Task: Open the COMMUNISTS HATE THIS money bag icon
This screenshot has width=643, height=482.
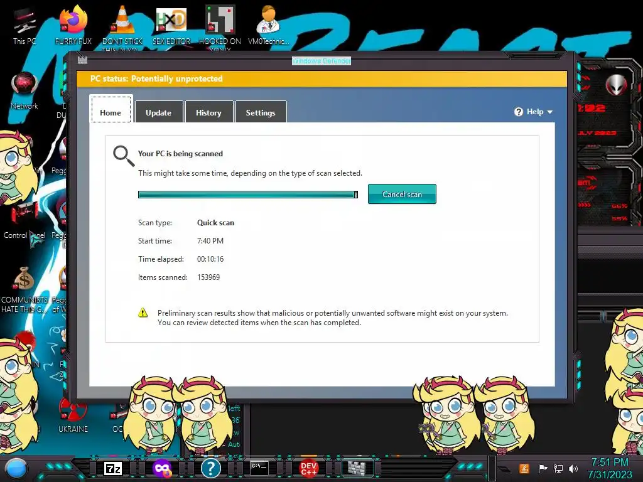Action: pos(24,290)
